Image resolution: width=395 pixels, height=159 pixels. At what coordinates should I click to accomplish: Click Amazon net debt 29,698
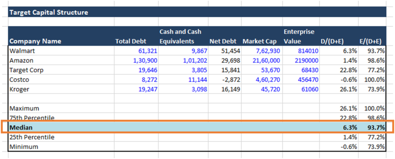coord(231,60)
